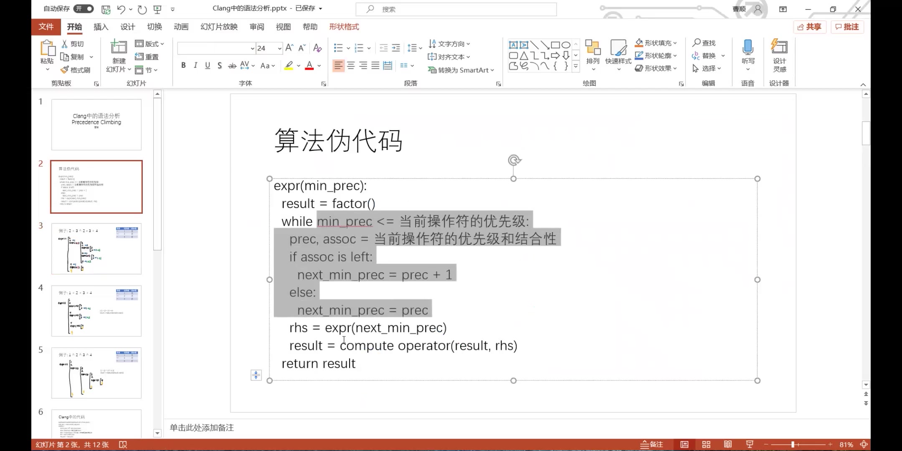Screen dimensions: 902x451
Task: Toggle Notes (备注) pane in status bar
Action: pyautogui.click(x=652, y=445)
